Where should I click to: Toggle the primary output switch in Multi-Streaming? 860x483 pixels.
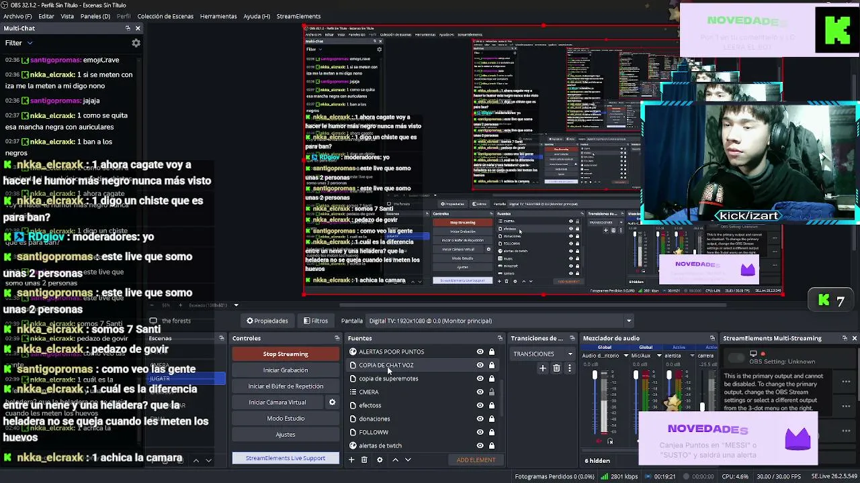coord(737,358)
